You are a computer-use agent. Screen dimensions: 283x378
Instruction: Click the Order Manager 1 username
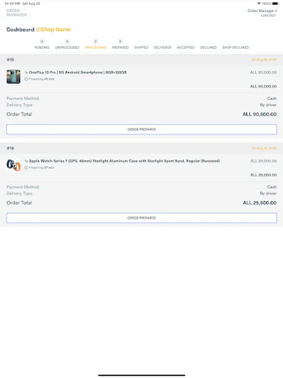262,10
